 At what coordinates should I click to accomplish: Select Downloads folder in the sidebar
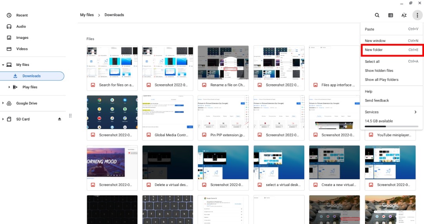32,76
